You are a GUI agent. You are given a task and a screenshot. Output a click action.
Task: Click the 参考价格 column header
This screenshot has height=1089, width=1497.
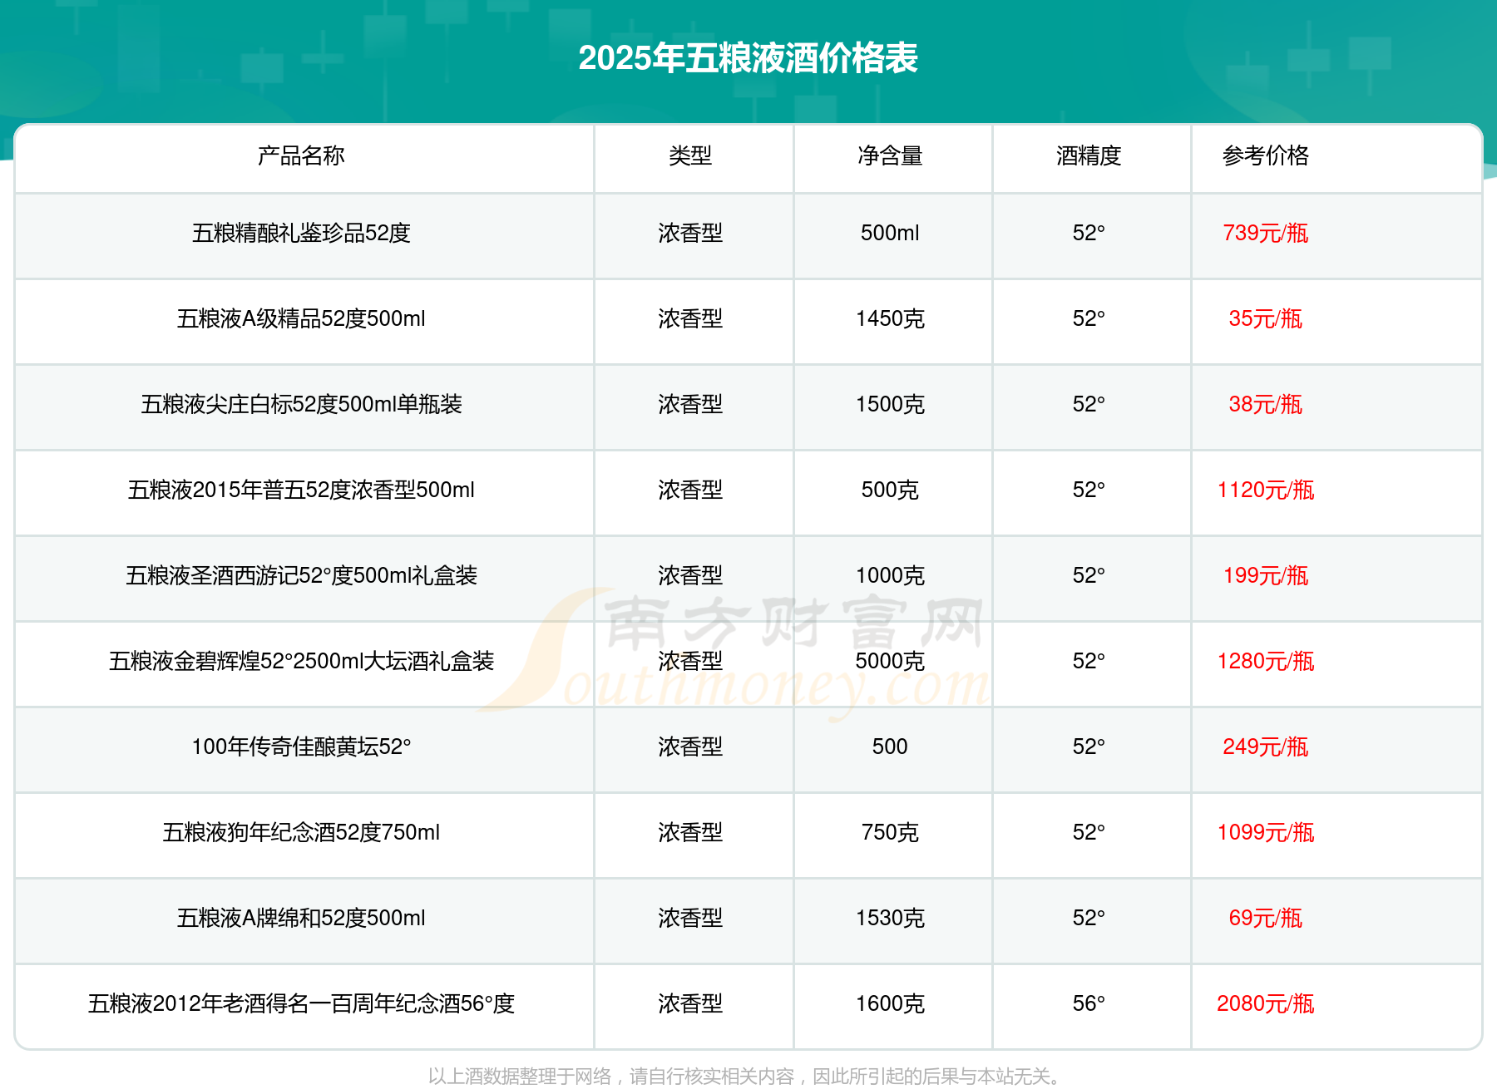click(x=1266, y=155)
